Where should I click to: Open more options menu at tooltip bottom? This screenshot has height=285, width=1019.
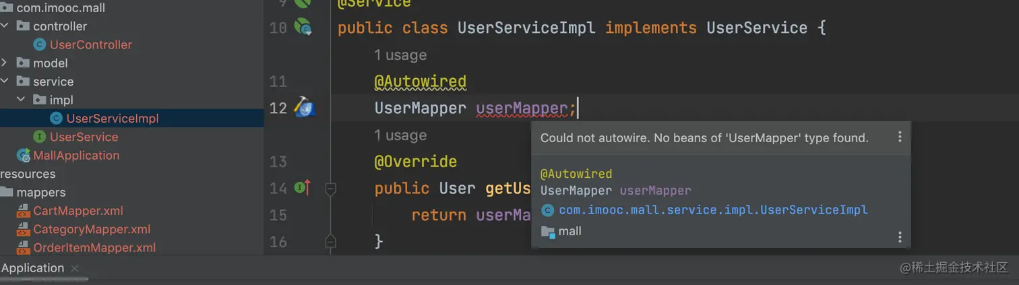(899, 237)
